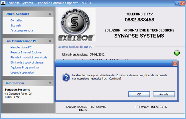Close the Pannello Controllo Supporto window
This screenshot has height=119, width=186.
coord(183,3)
